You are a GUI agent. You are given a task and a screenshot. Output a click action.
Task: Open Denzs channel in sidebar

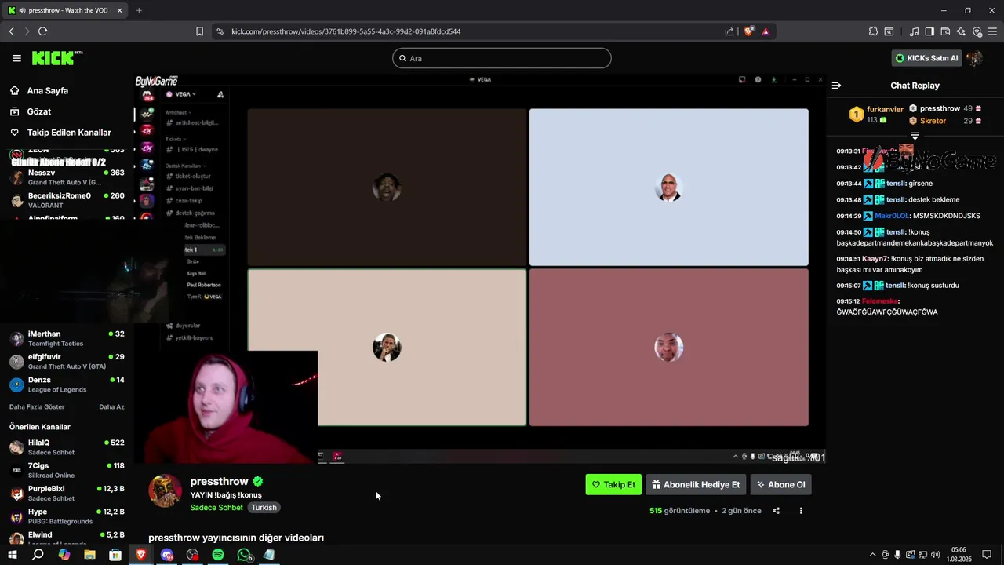point(67,385)
